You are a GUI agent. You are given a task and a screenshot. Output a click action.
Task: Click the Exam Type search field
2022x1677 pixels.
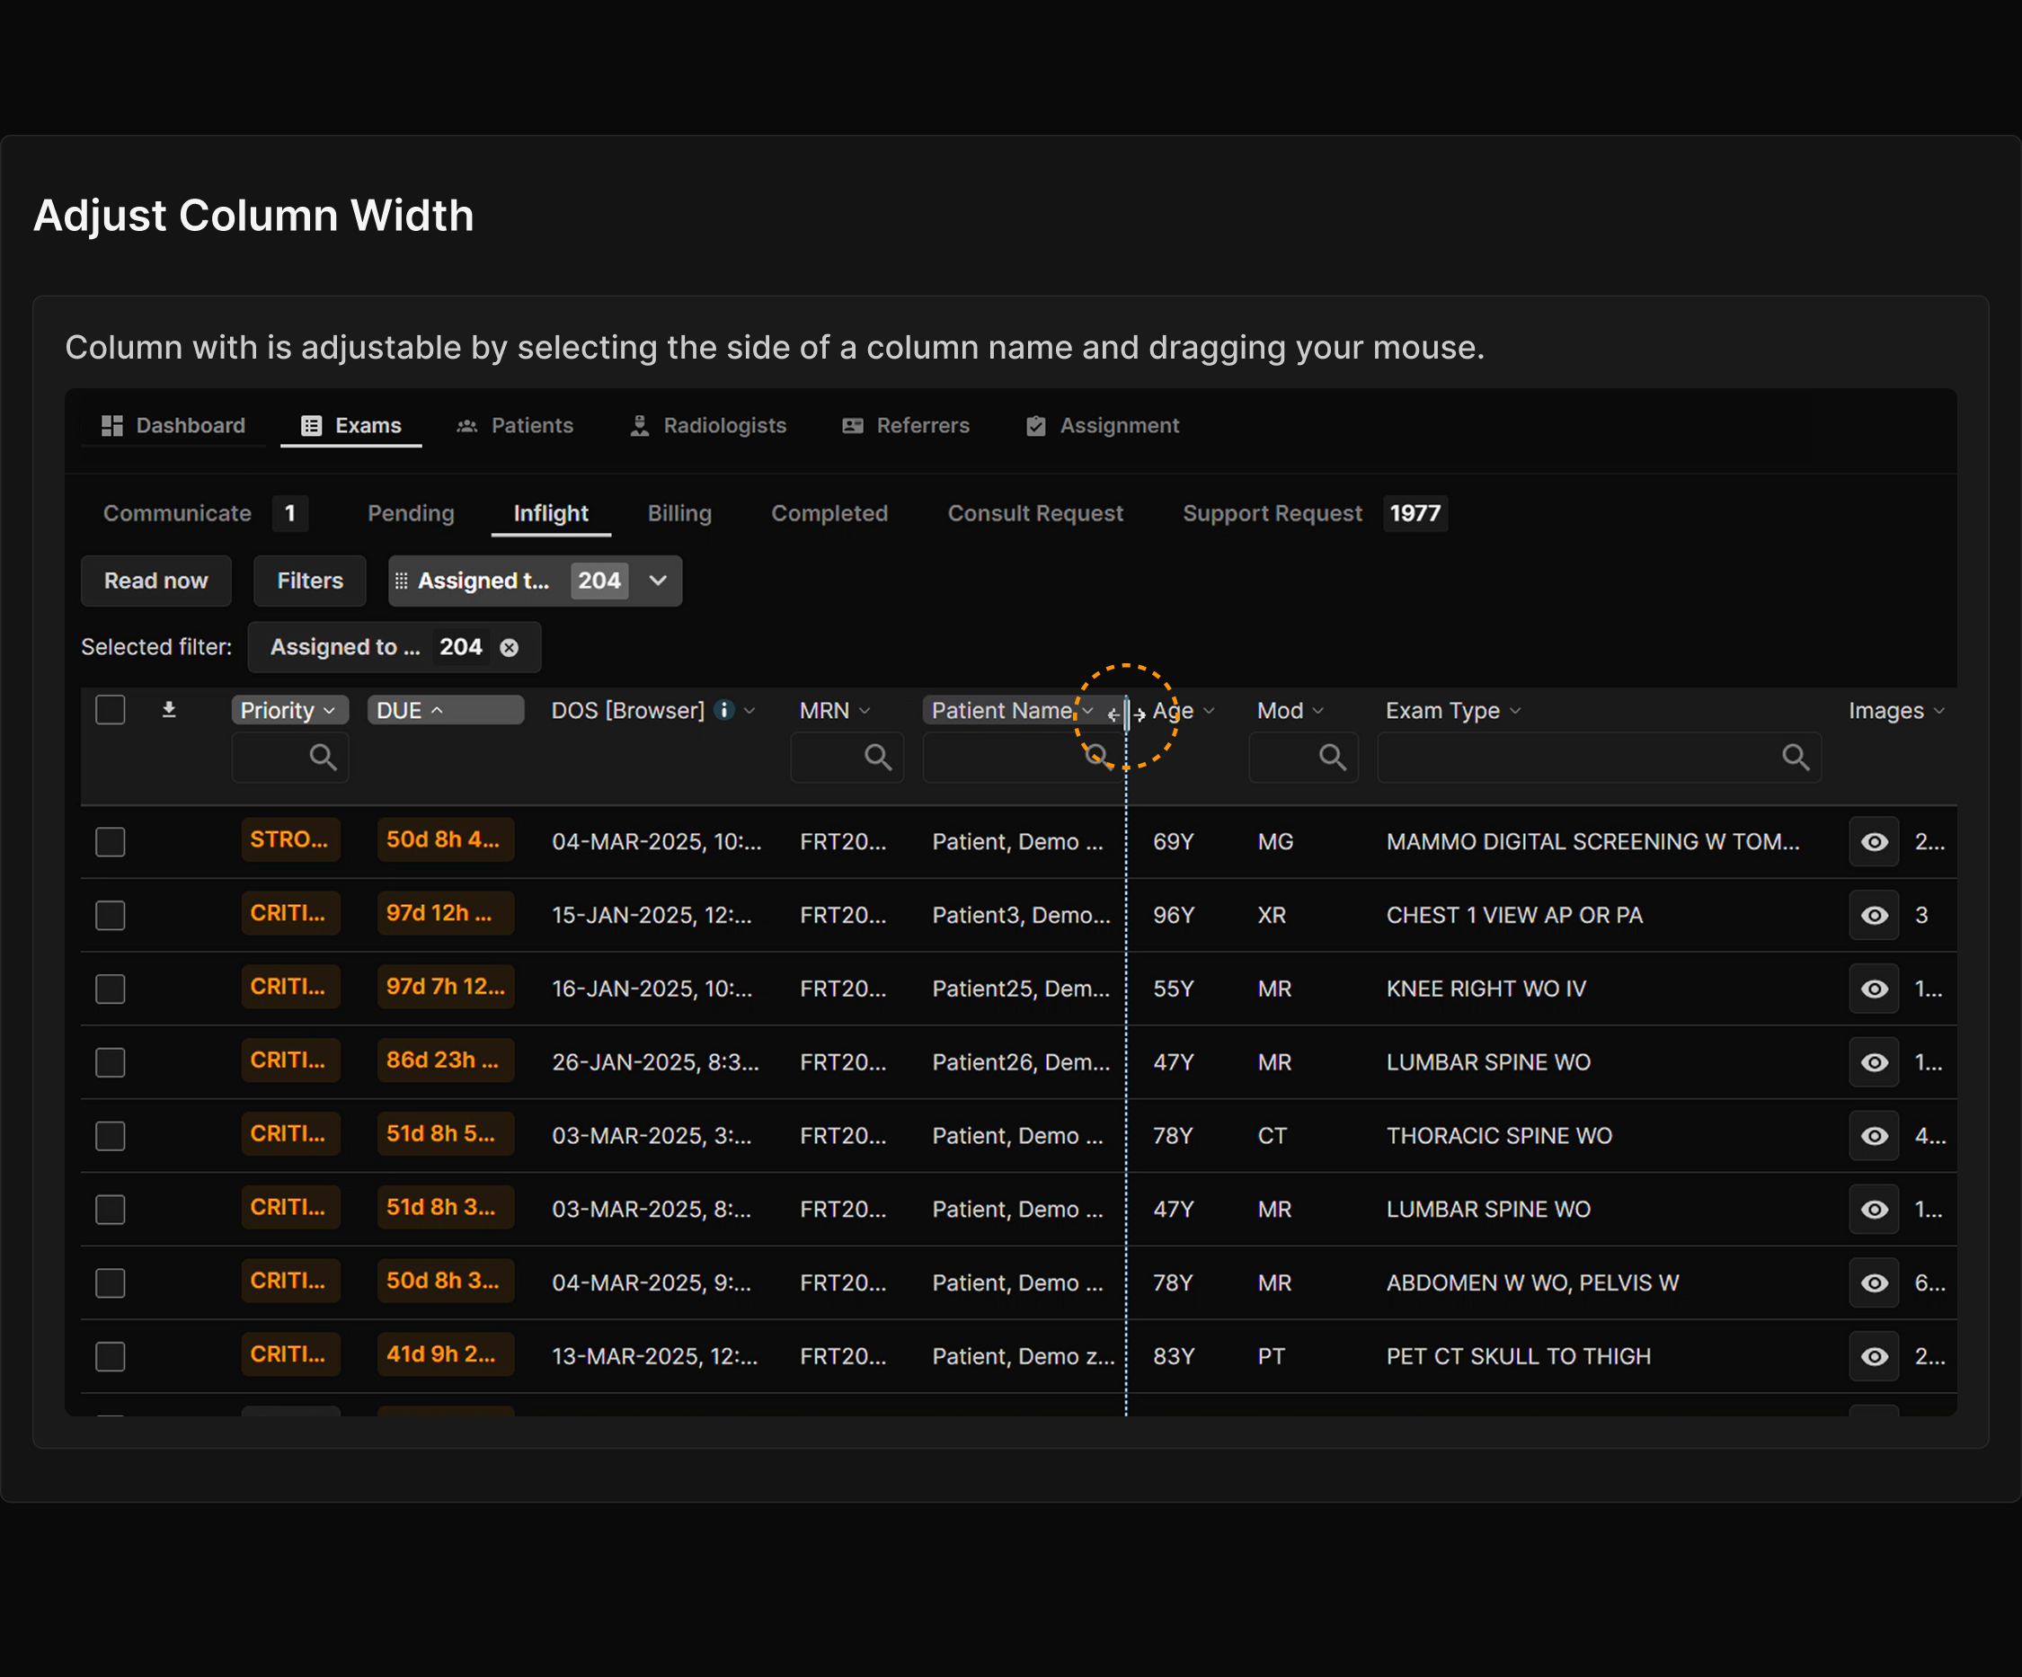[1600, 758]
